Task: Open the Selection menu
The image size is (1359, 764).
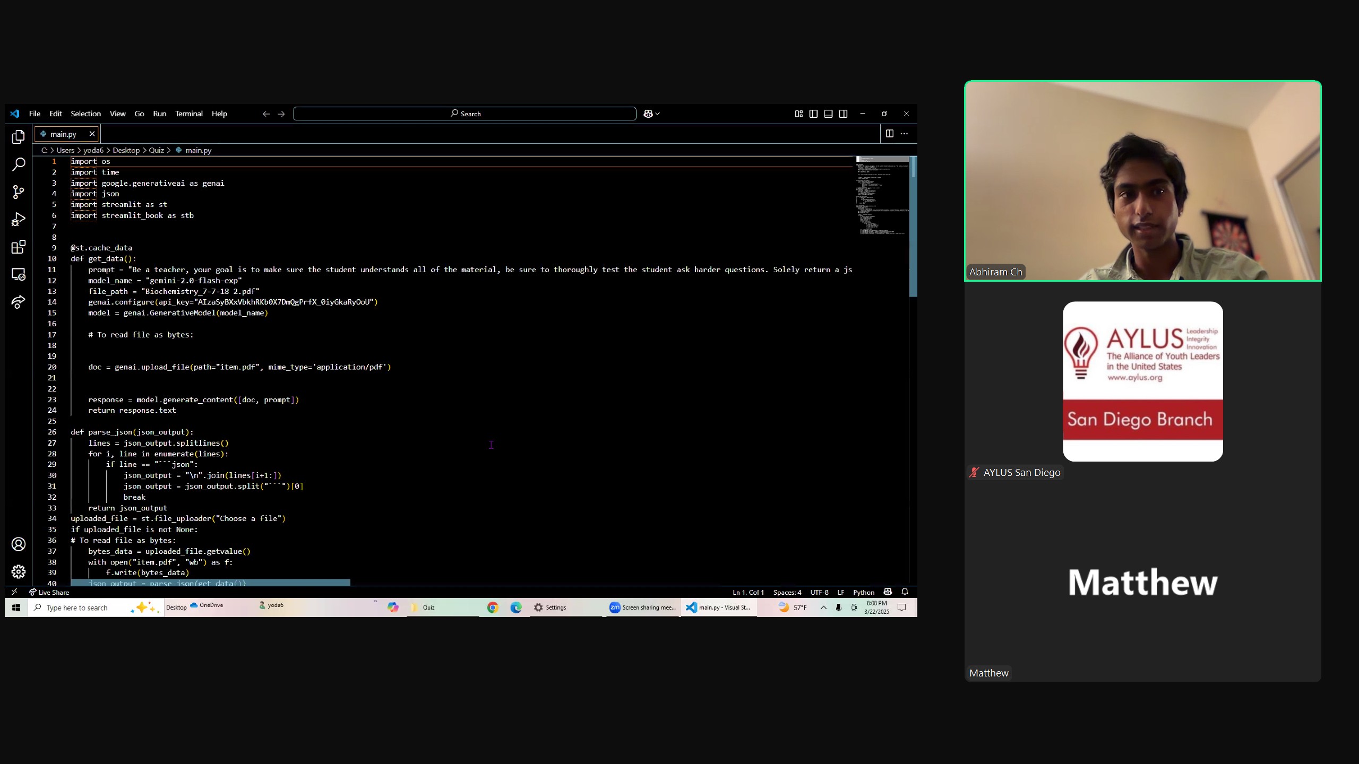Action: (x=85, y=114)
